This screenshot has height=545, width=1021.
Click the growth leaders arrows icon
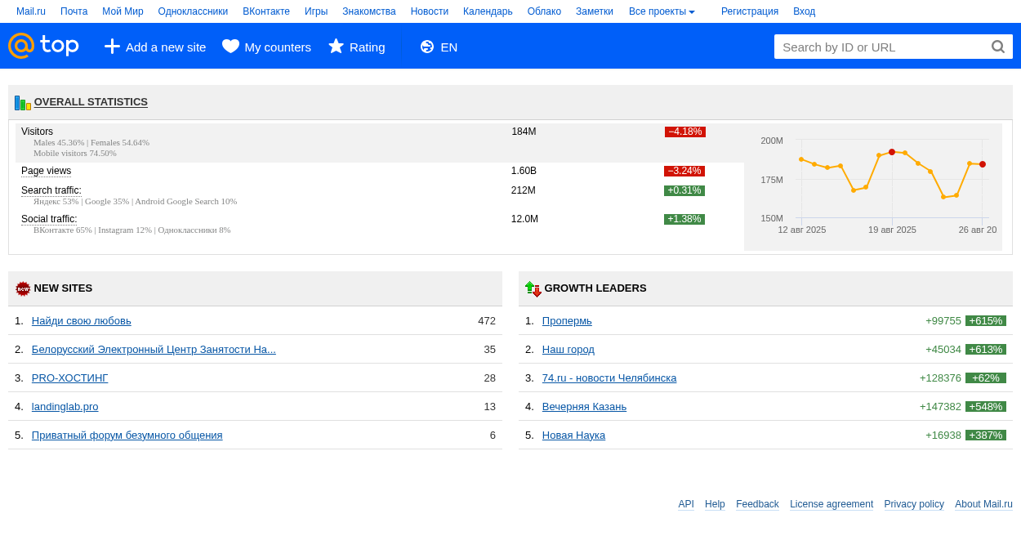pos(533,288)
